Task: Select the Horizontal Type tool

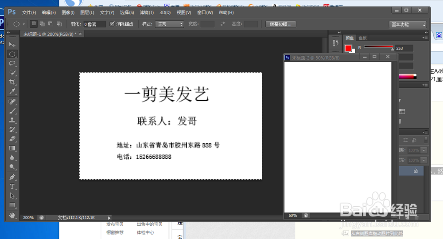Action: [x=12, y=186]
